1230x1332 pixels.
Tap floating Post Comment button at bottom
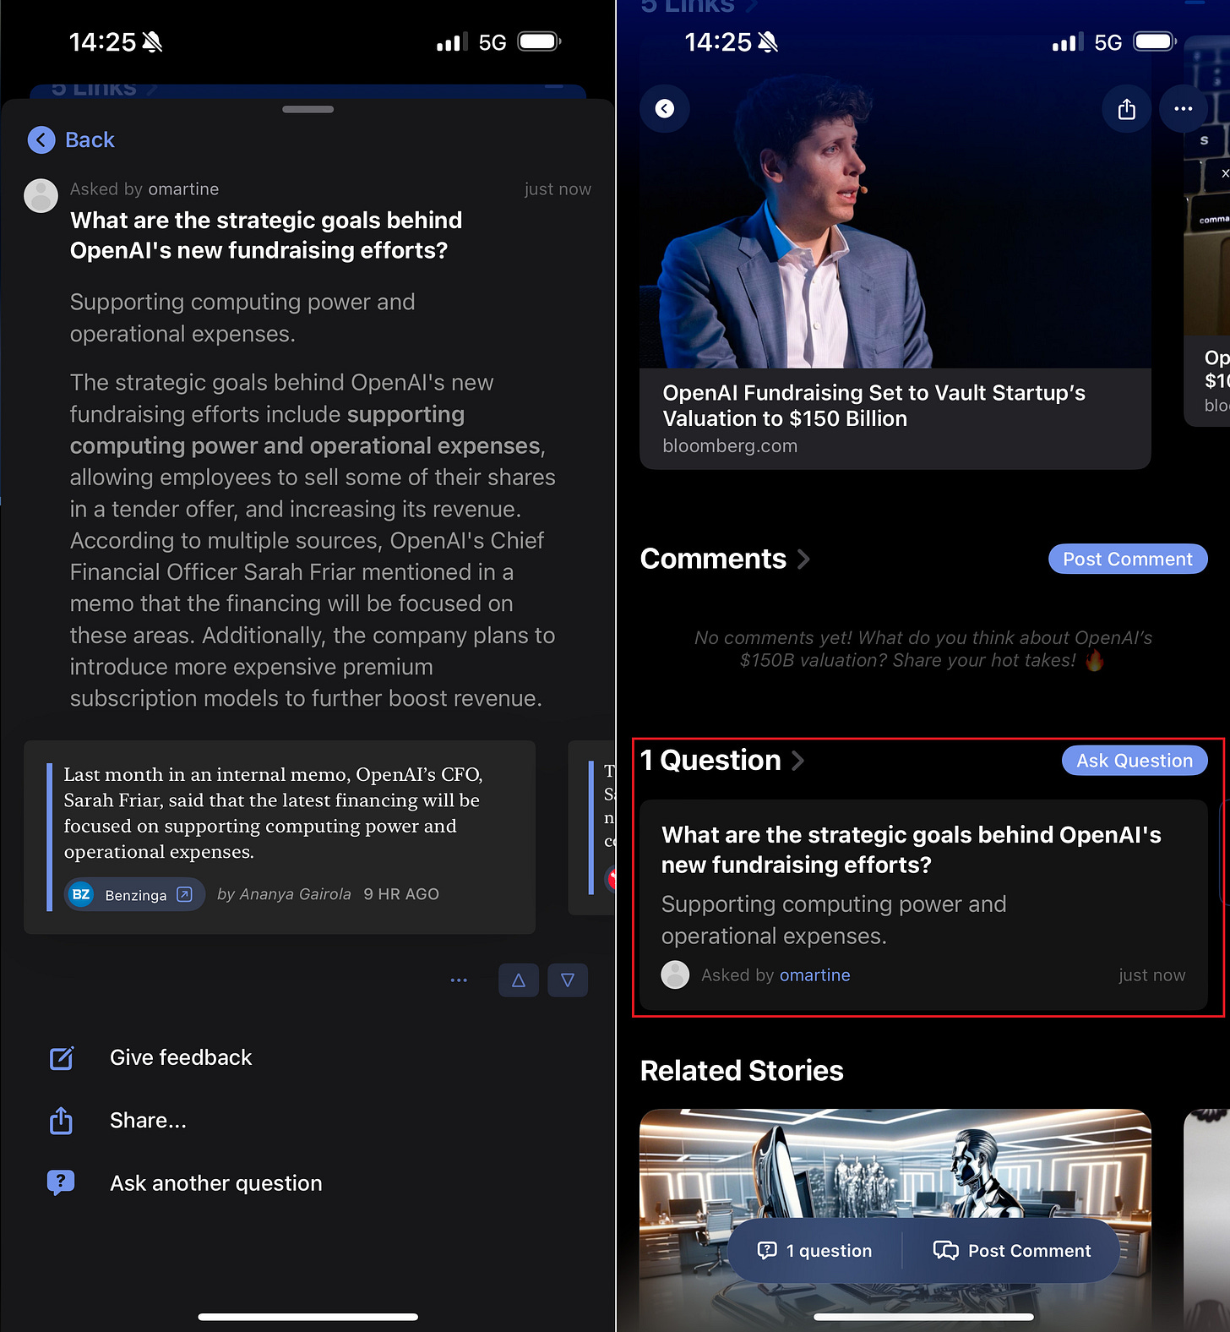click(1012, 1251)
